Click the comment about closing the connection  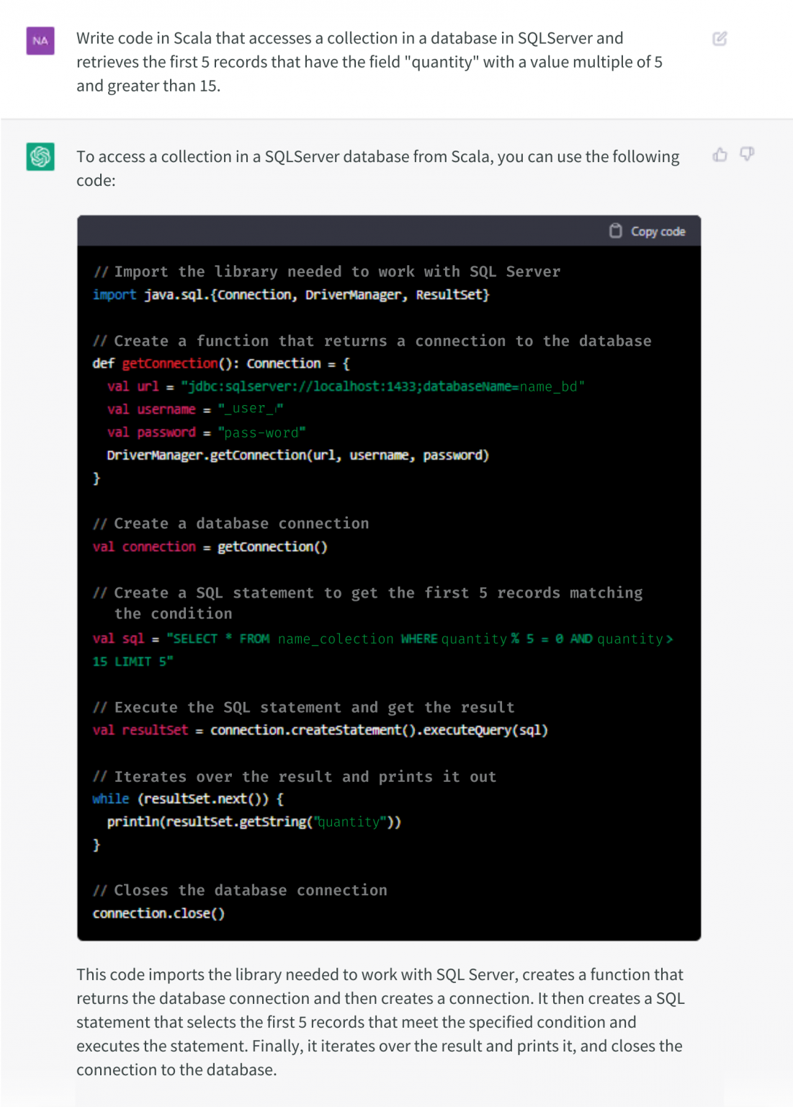[241, 890]
